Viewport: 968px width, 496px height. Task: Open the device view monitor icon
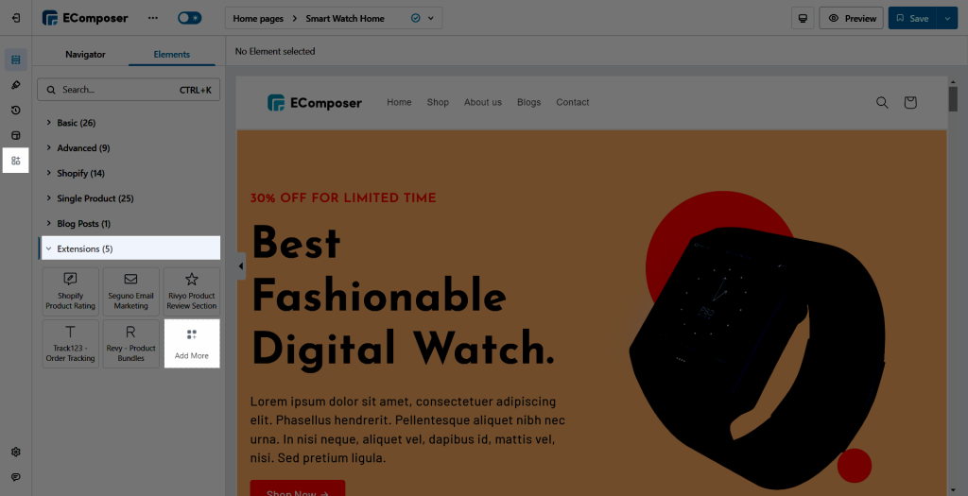point(803,18)
